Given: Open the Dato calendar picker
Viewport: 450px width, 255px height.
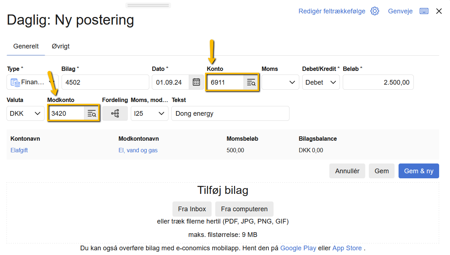Looking at the screenshot, I should [x=196, y=82].
